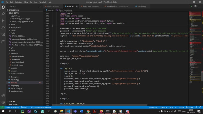This screenshot has height=114, width=203.
Task: Change Spaces: 4 indentation setting
Action: click(163, 107)
